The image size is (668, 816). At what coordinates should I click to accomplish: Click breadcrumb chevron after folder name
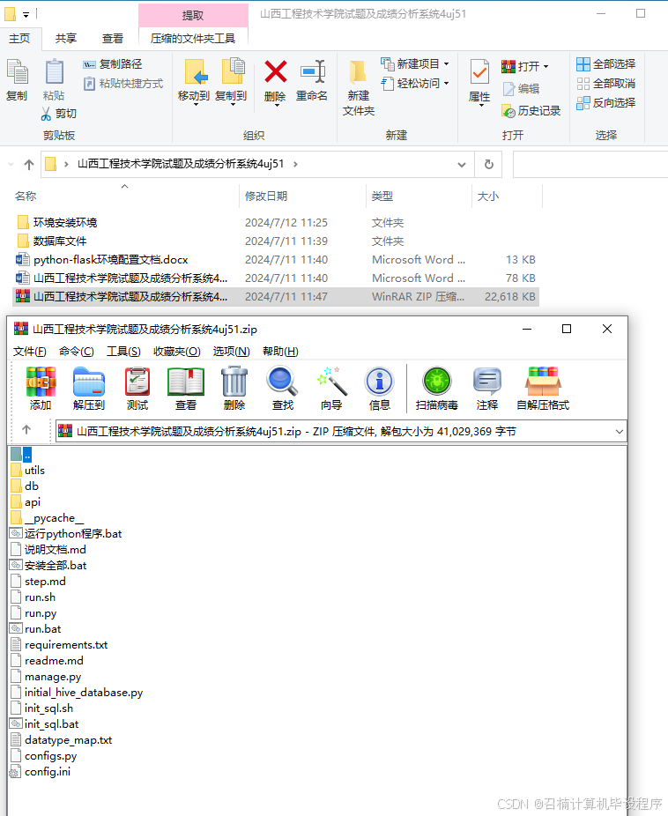[x=295, y=164]
